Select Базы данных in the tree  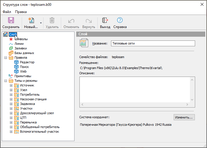(24, 53)
